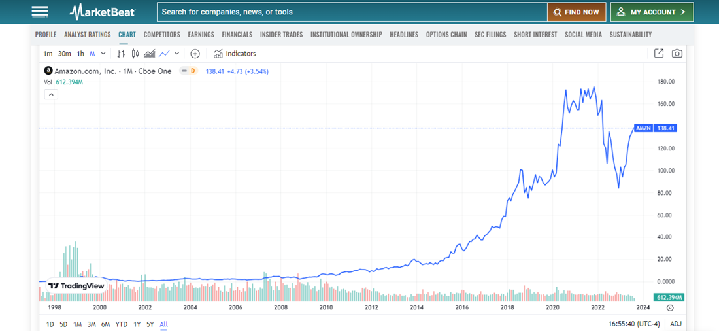The image size is (719, 331).
Task: Open the EARNINGS tab
Action: pos(201,35)
